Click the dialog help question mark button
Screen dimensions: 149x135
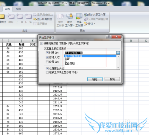pyautogui.click(x=109, y=37)
